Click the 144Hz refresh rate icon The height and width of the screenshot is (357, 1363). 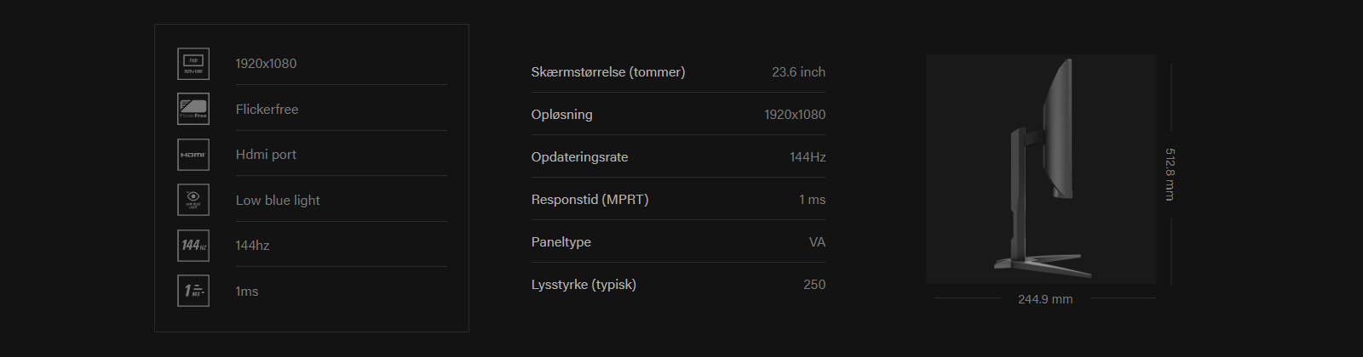193,246
